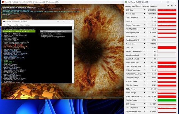Maximize the GPU Shark window
Screen dimensions: 179x114
pos(64,21)
